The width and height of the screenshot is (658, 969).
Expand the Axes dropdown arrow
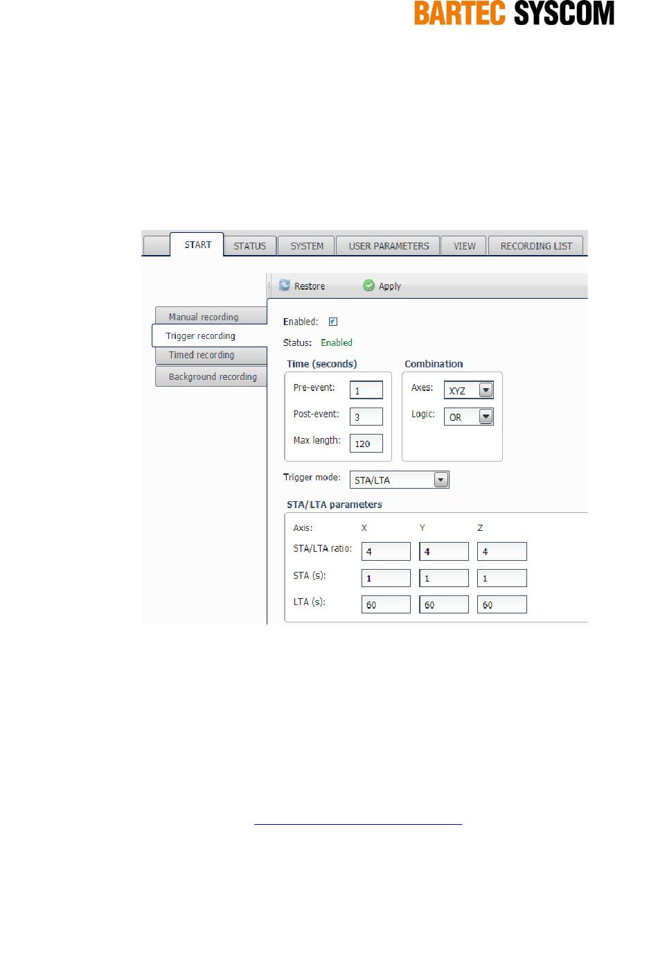click(x=486, y=390)
